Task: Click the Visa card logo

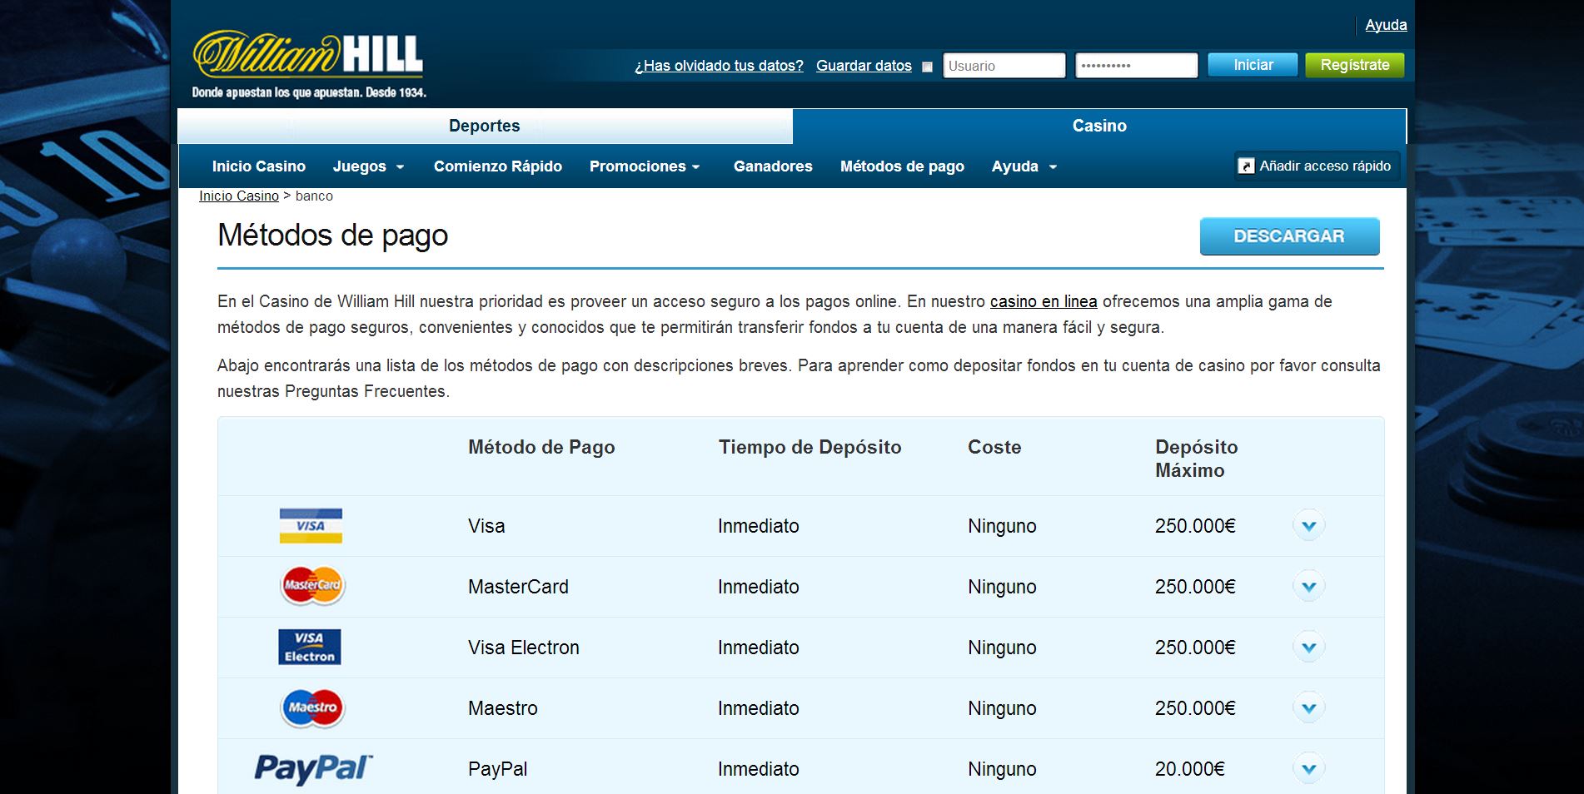Action: point(311,526)
